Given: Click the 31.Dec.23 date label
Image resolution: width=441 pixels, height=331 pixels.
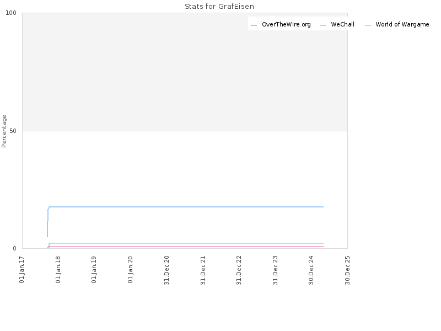Looking at the screenshot, I should tap(275, 270).
